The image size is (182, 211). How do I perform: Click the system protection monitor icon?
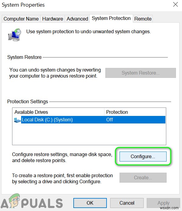coord(14,35)
